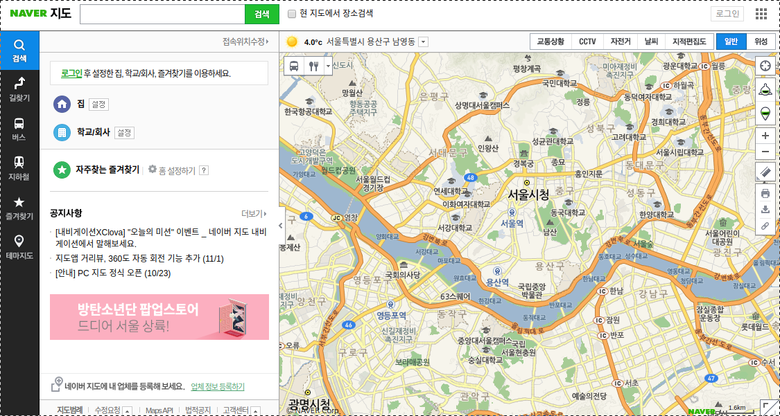Enable the roadview pin tool
The width and height of the screenshot is (780, 416).
(x=765, y=111)
